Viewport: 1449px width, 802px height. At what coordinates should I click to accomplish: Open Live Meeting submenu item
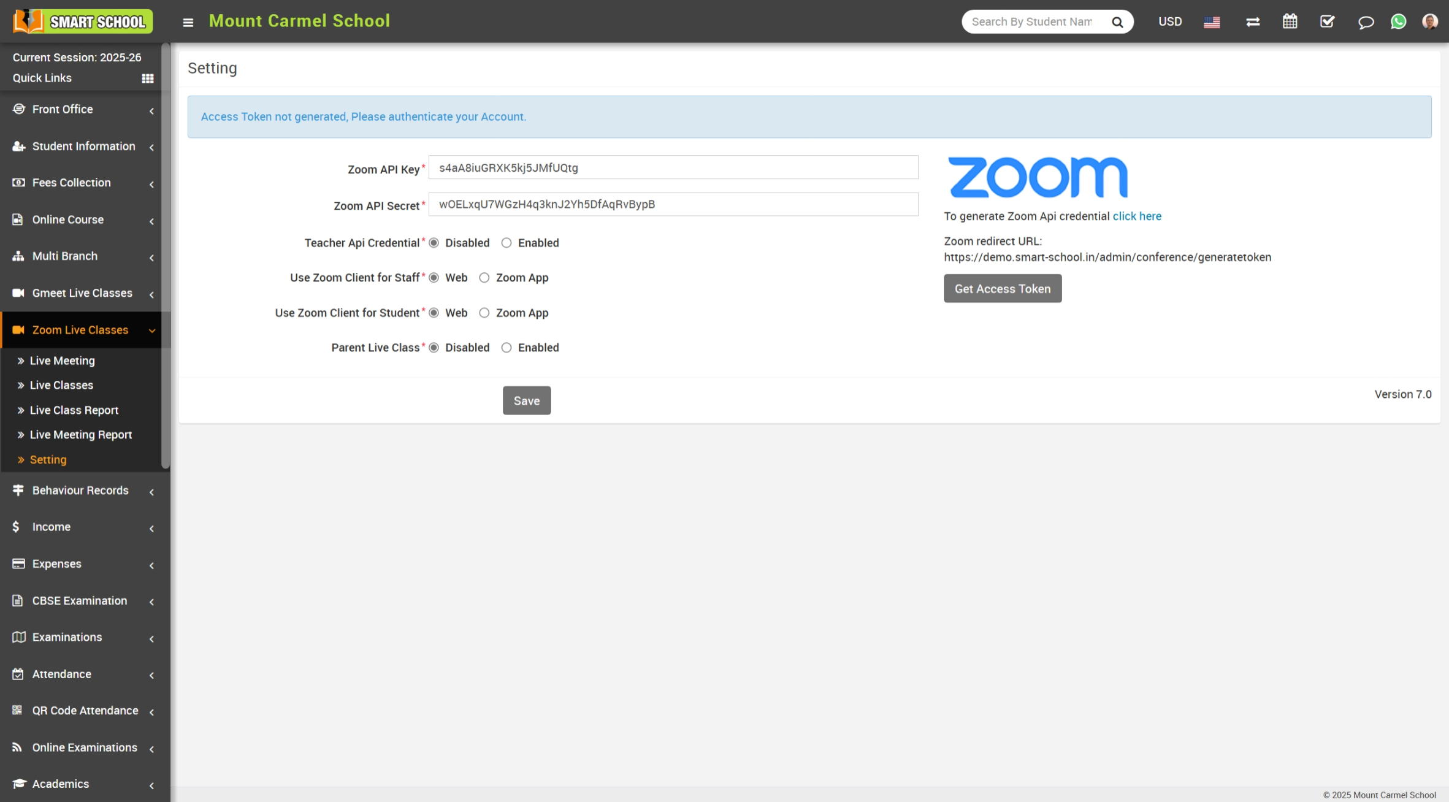click(62, 361)
